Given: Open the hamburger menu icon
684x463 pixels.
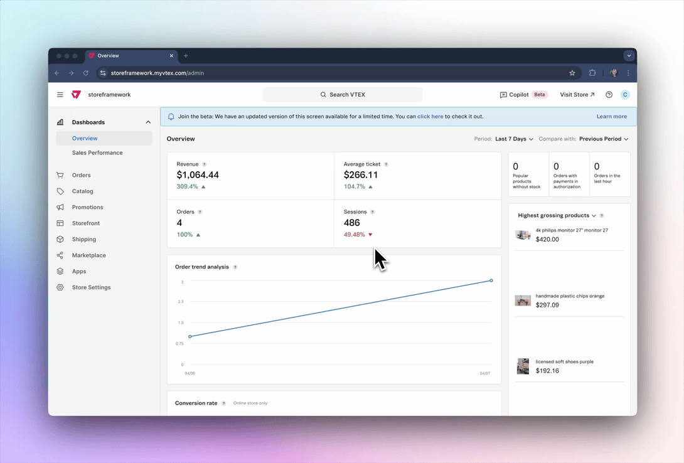Looking at the screenshot, I should (x=60, y=95).
